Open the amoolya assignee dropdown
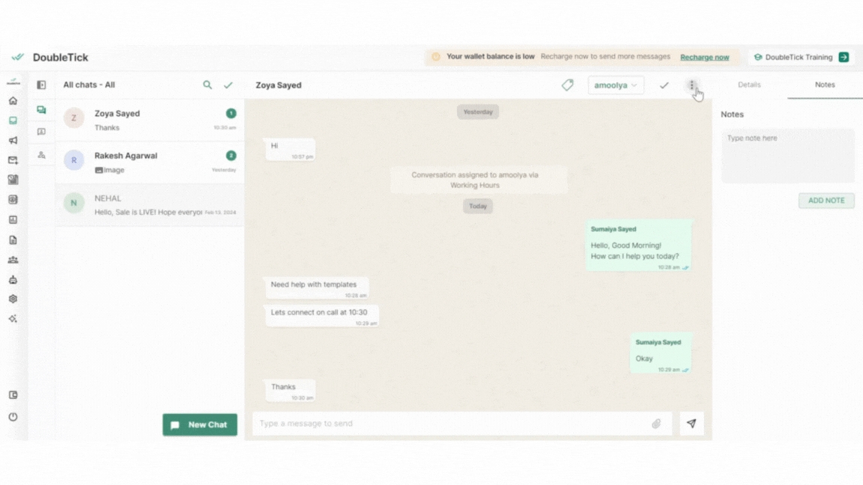The width and height of the screenshot is (863, 485). pyautogui.click(x=615, y=85)
